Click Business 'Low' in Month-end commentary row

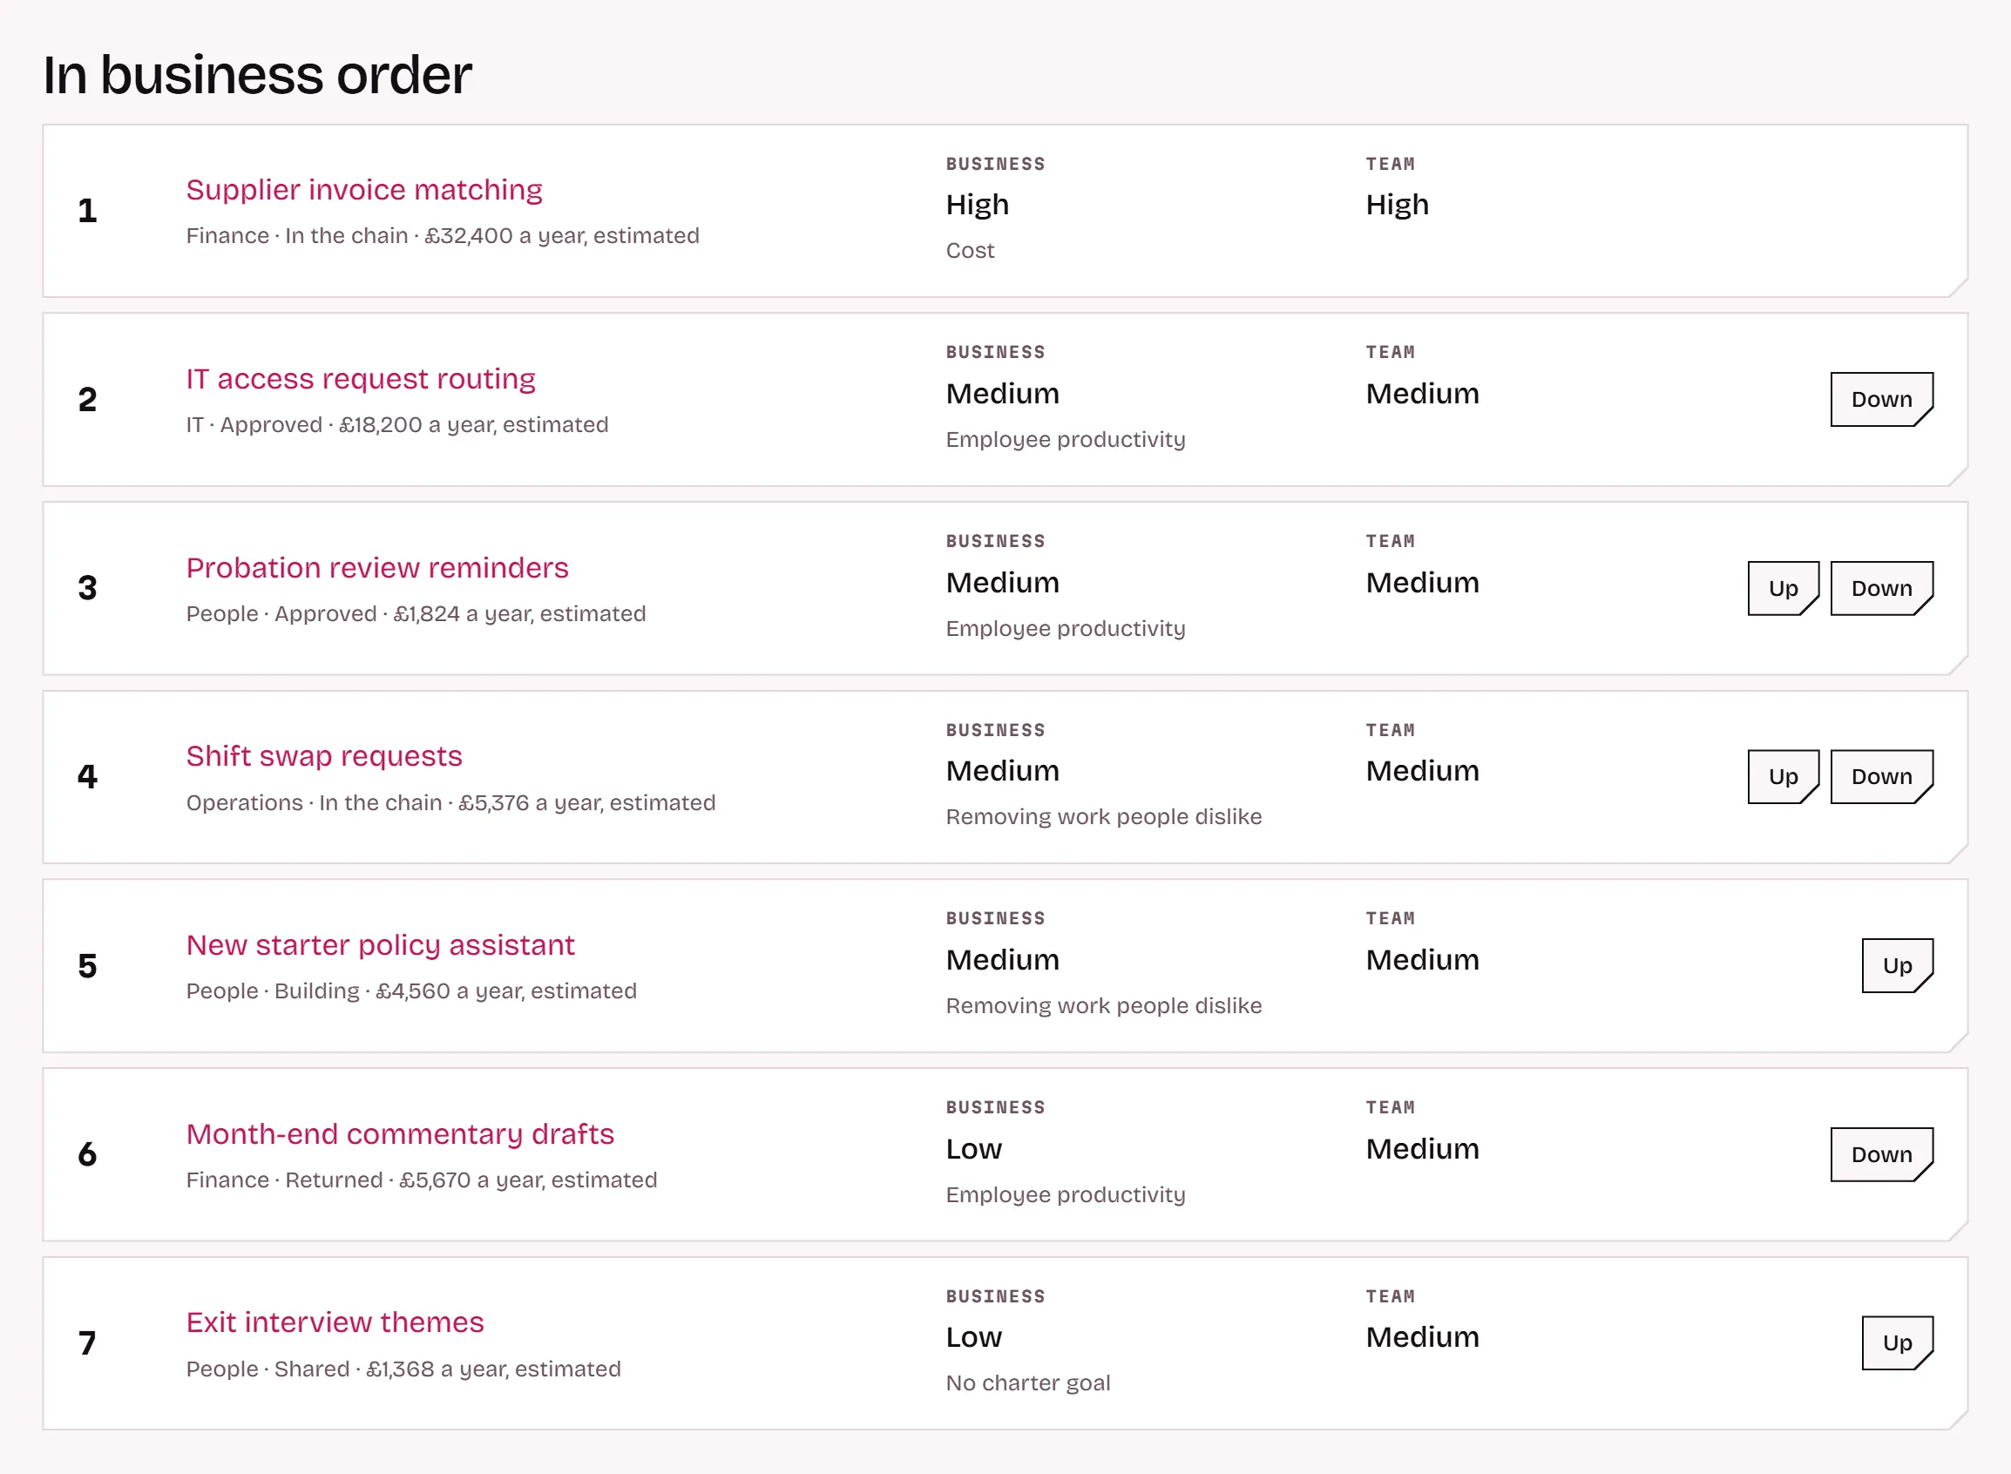pos(973,1149)
